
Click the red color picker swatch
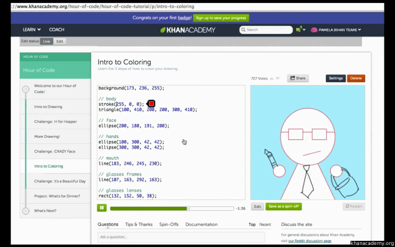click(x=151, y=103)
